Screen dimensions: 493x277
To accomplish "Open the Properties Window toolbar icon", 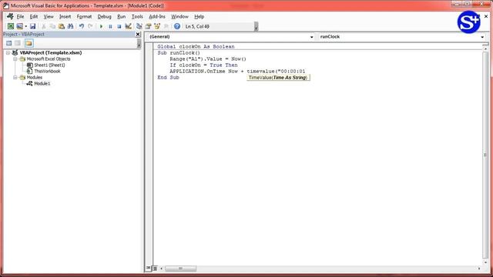I will coord(148,26).
